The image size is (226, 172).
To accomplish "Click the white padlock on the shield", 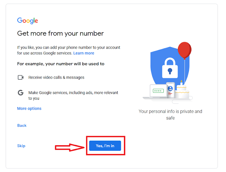I will pyautogui.click(x=170, y=68).
